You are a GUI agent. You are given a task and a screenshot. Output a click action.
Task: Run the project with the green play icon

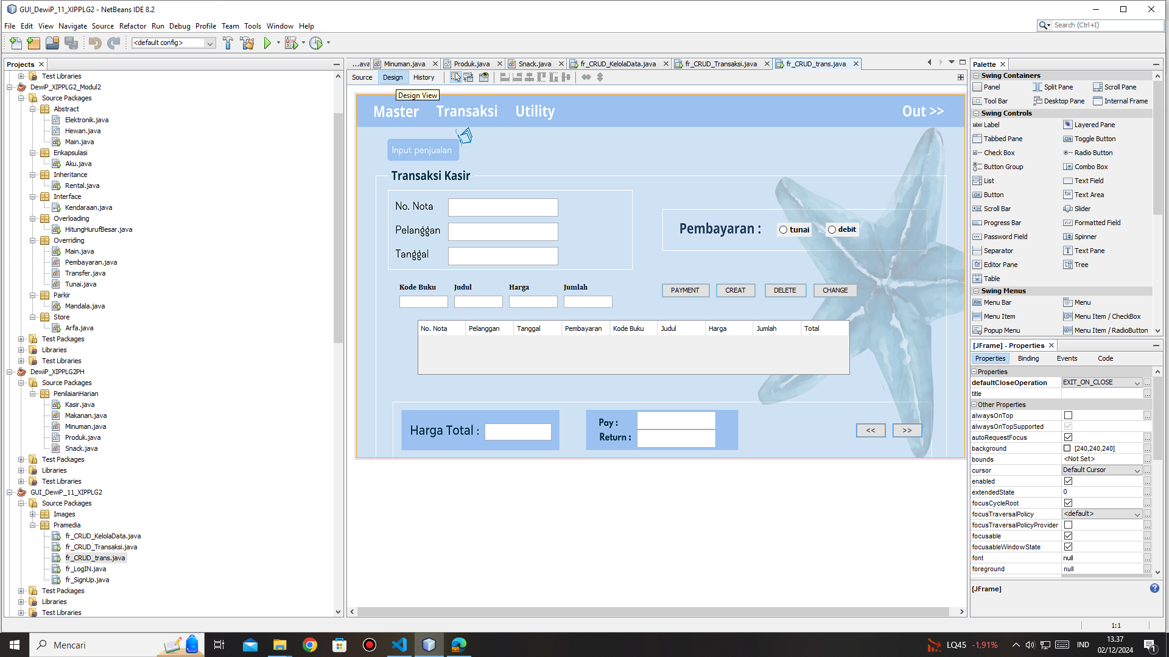coord(267,43)
